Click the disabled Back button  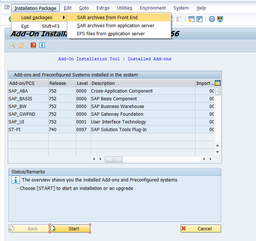pos(29,229)
